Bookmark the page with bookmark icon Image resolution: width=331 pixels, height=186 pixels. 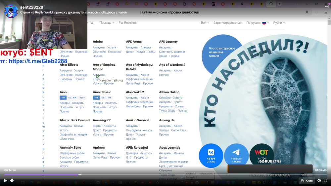(307, 12)
